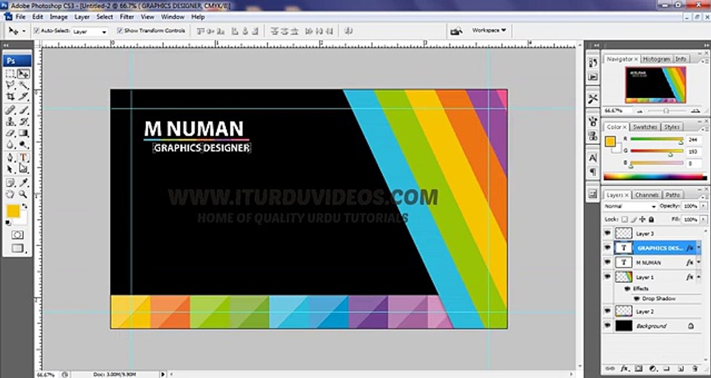This screenshot has height=378, width=711.
Task: Expand effects on M NUMAN layer
Action: [698, 262]
